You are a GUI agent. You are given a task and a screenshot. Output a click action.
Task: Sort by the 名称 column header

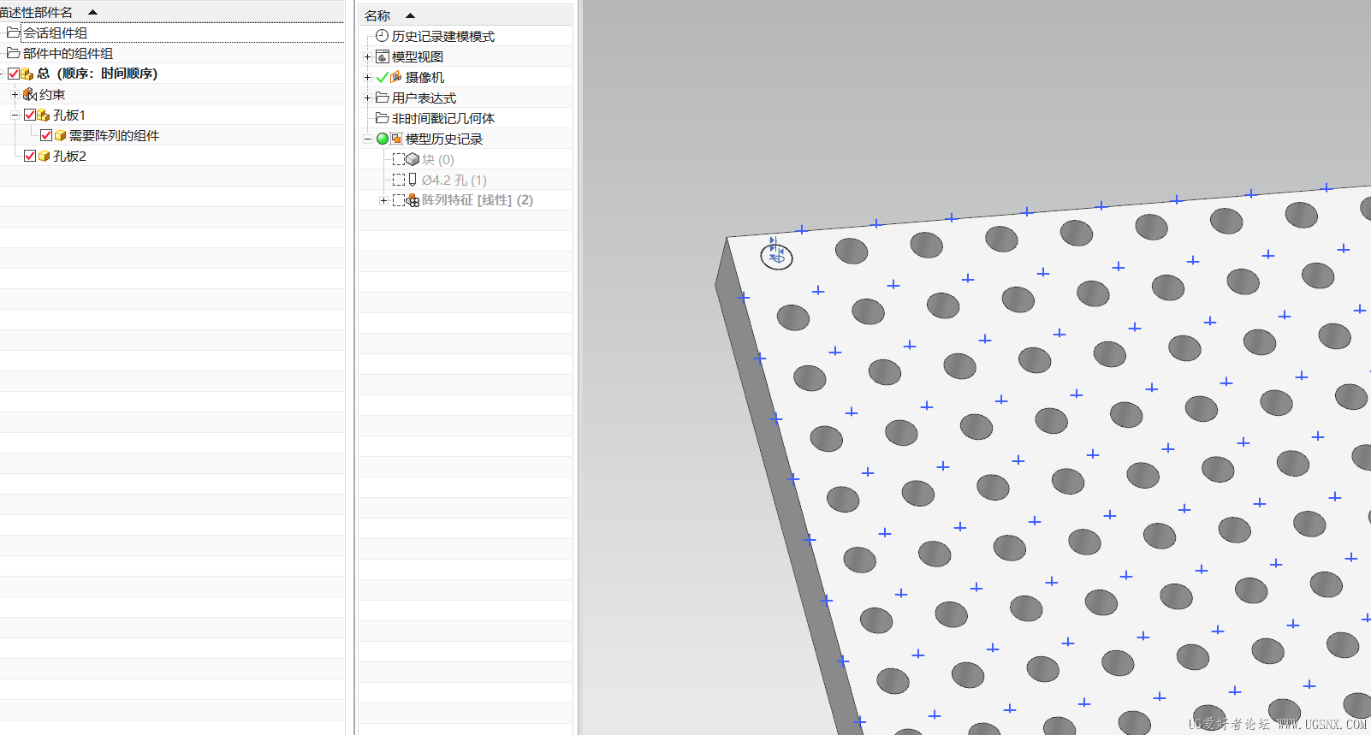click(x=466, y=15)
